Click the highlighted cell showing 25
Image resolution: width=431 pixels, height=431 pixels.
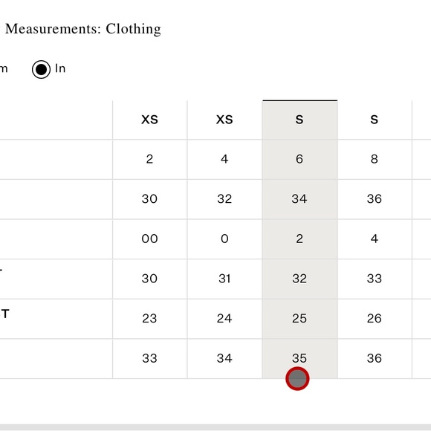(299, 319)
